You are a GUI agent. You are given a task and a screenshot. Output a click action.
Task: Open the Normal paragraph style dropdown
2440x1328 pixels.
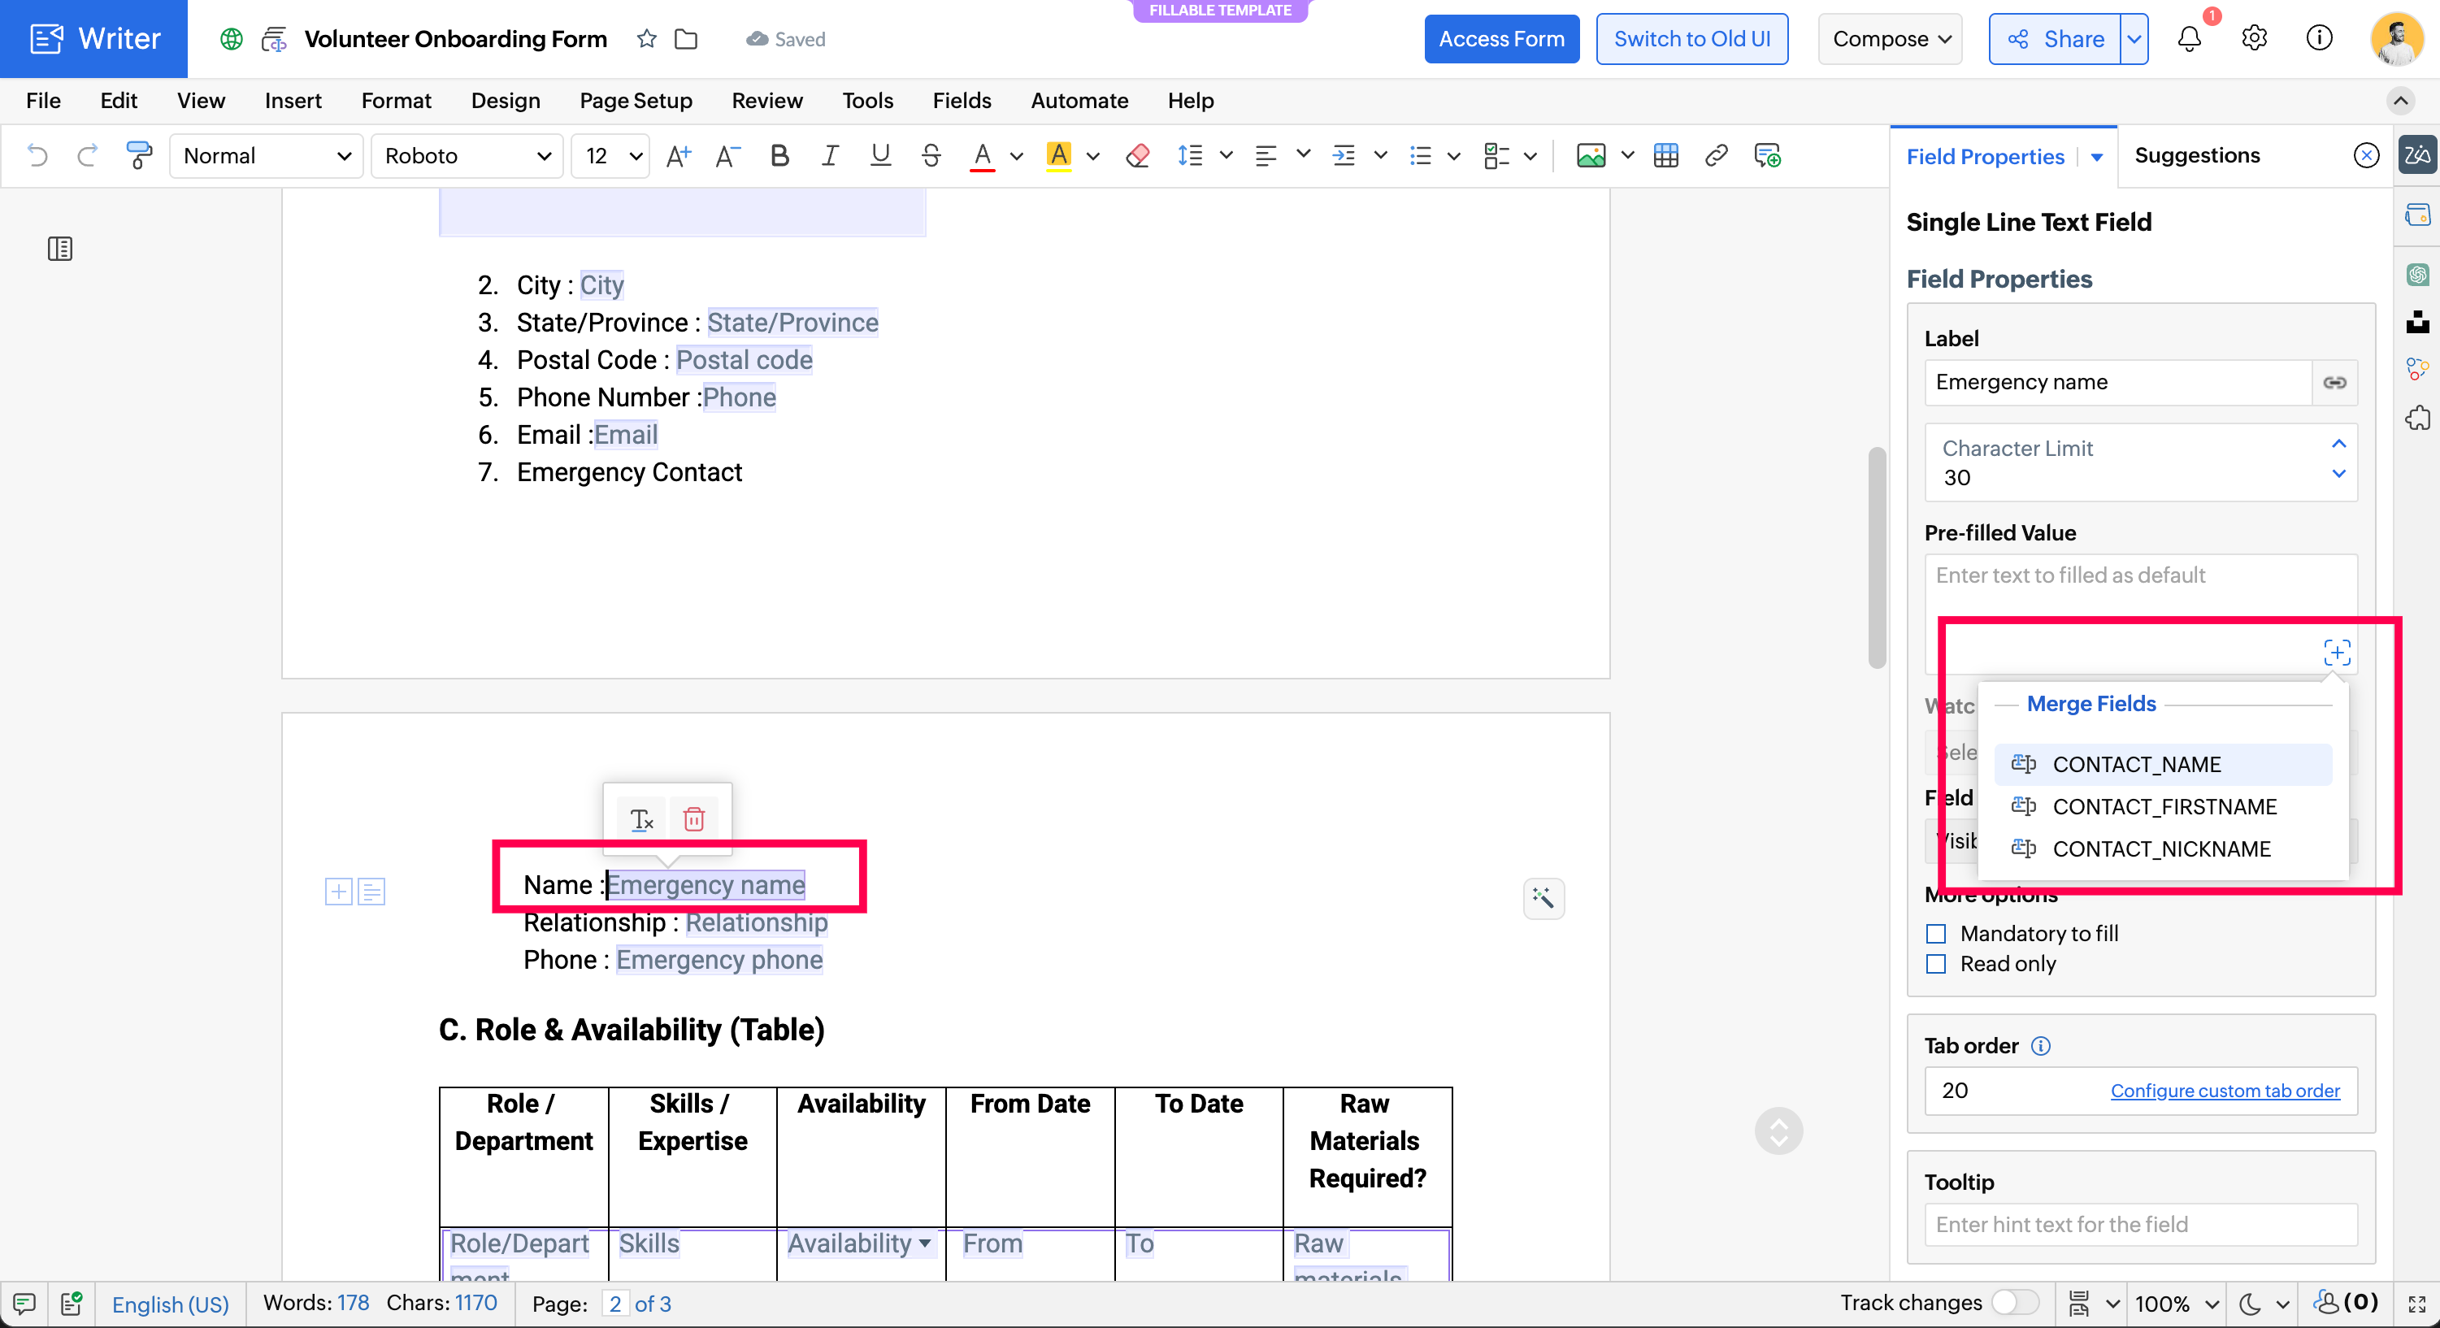[266, 155]
